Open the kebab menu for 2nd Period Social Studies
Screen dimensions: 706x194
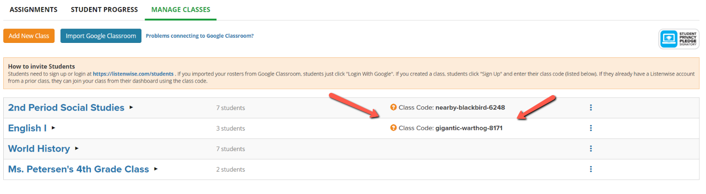591,108
